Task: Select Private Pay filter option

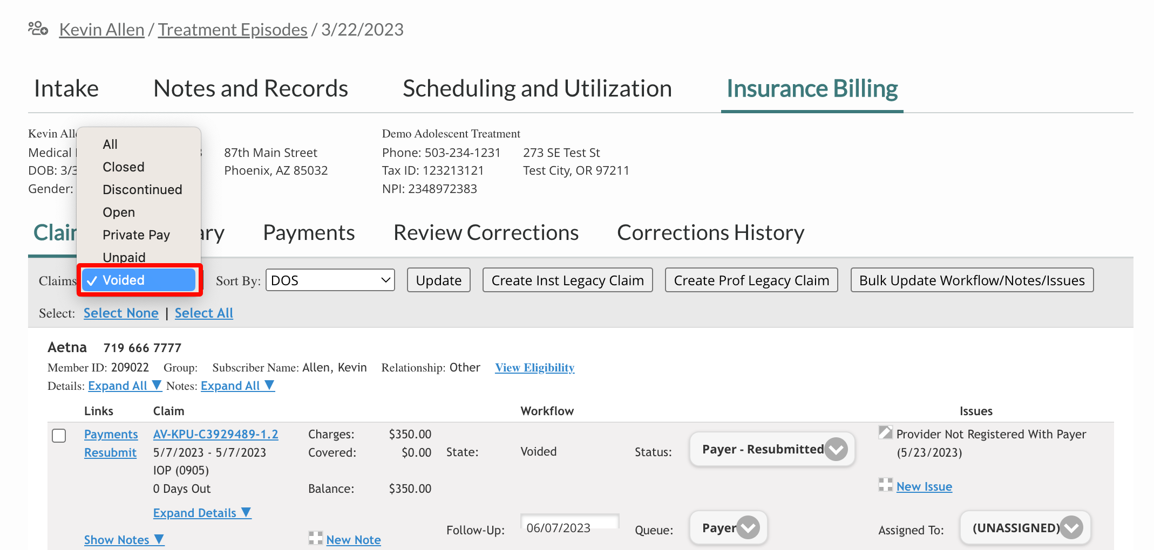Action: [136, 235]
